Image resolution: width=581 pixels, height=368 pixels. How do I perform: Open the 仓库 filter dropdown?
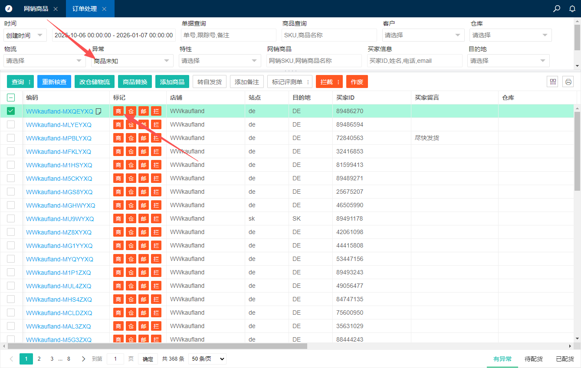pyautogui.click(x=511, y=36)
